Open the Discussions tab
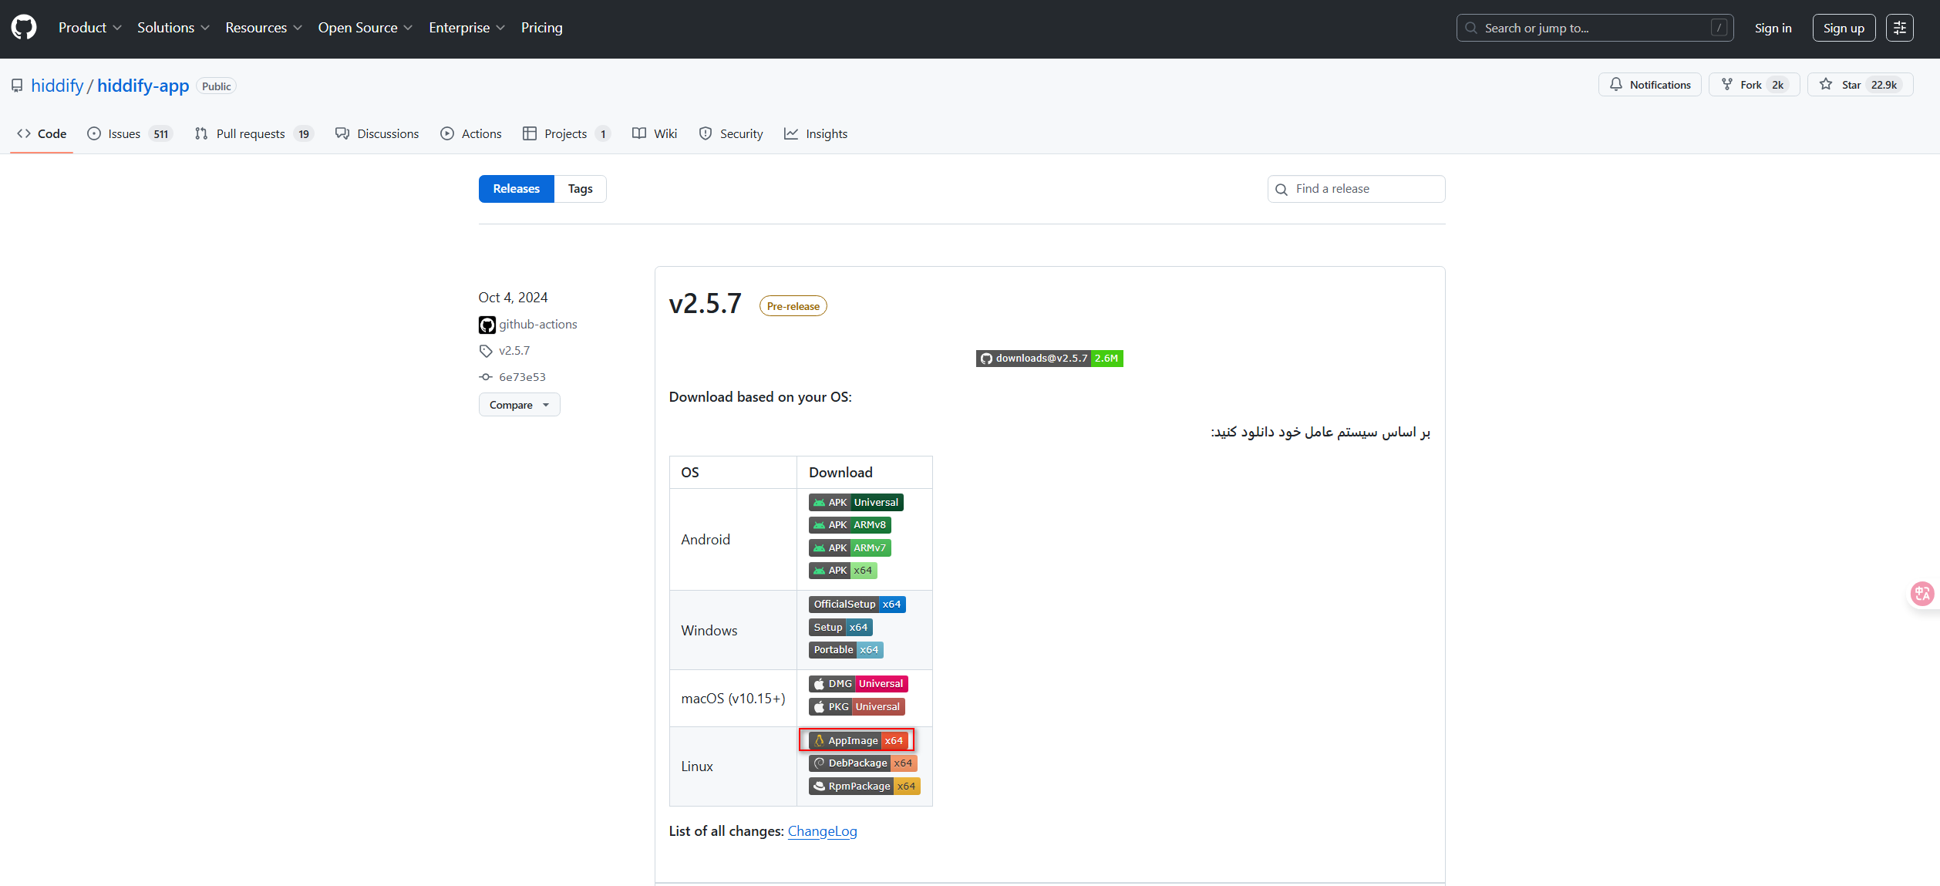1940x886 pixels. coord(377,133)
